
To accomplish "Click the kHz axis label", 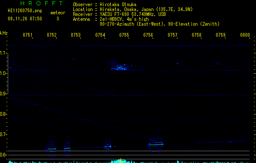I will pyautogui.click(x=4, y=33).
